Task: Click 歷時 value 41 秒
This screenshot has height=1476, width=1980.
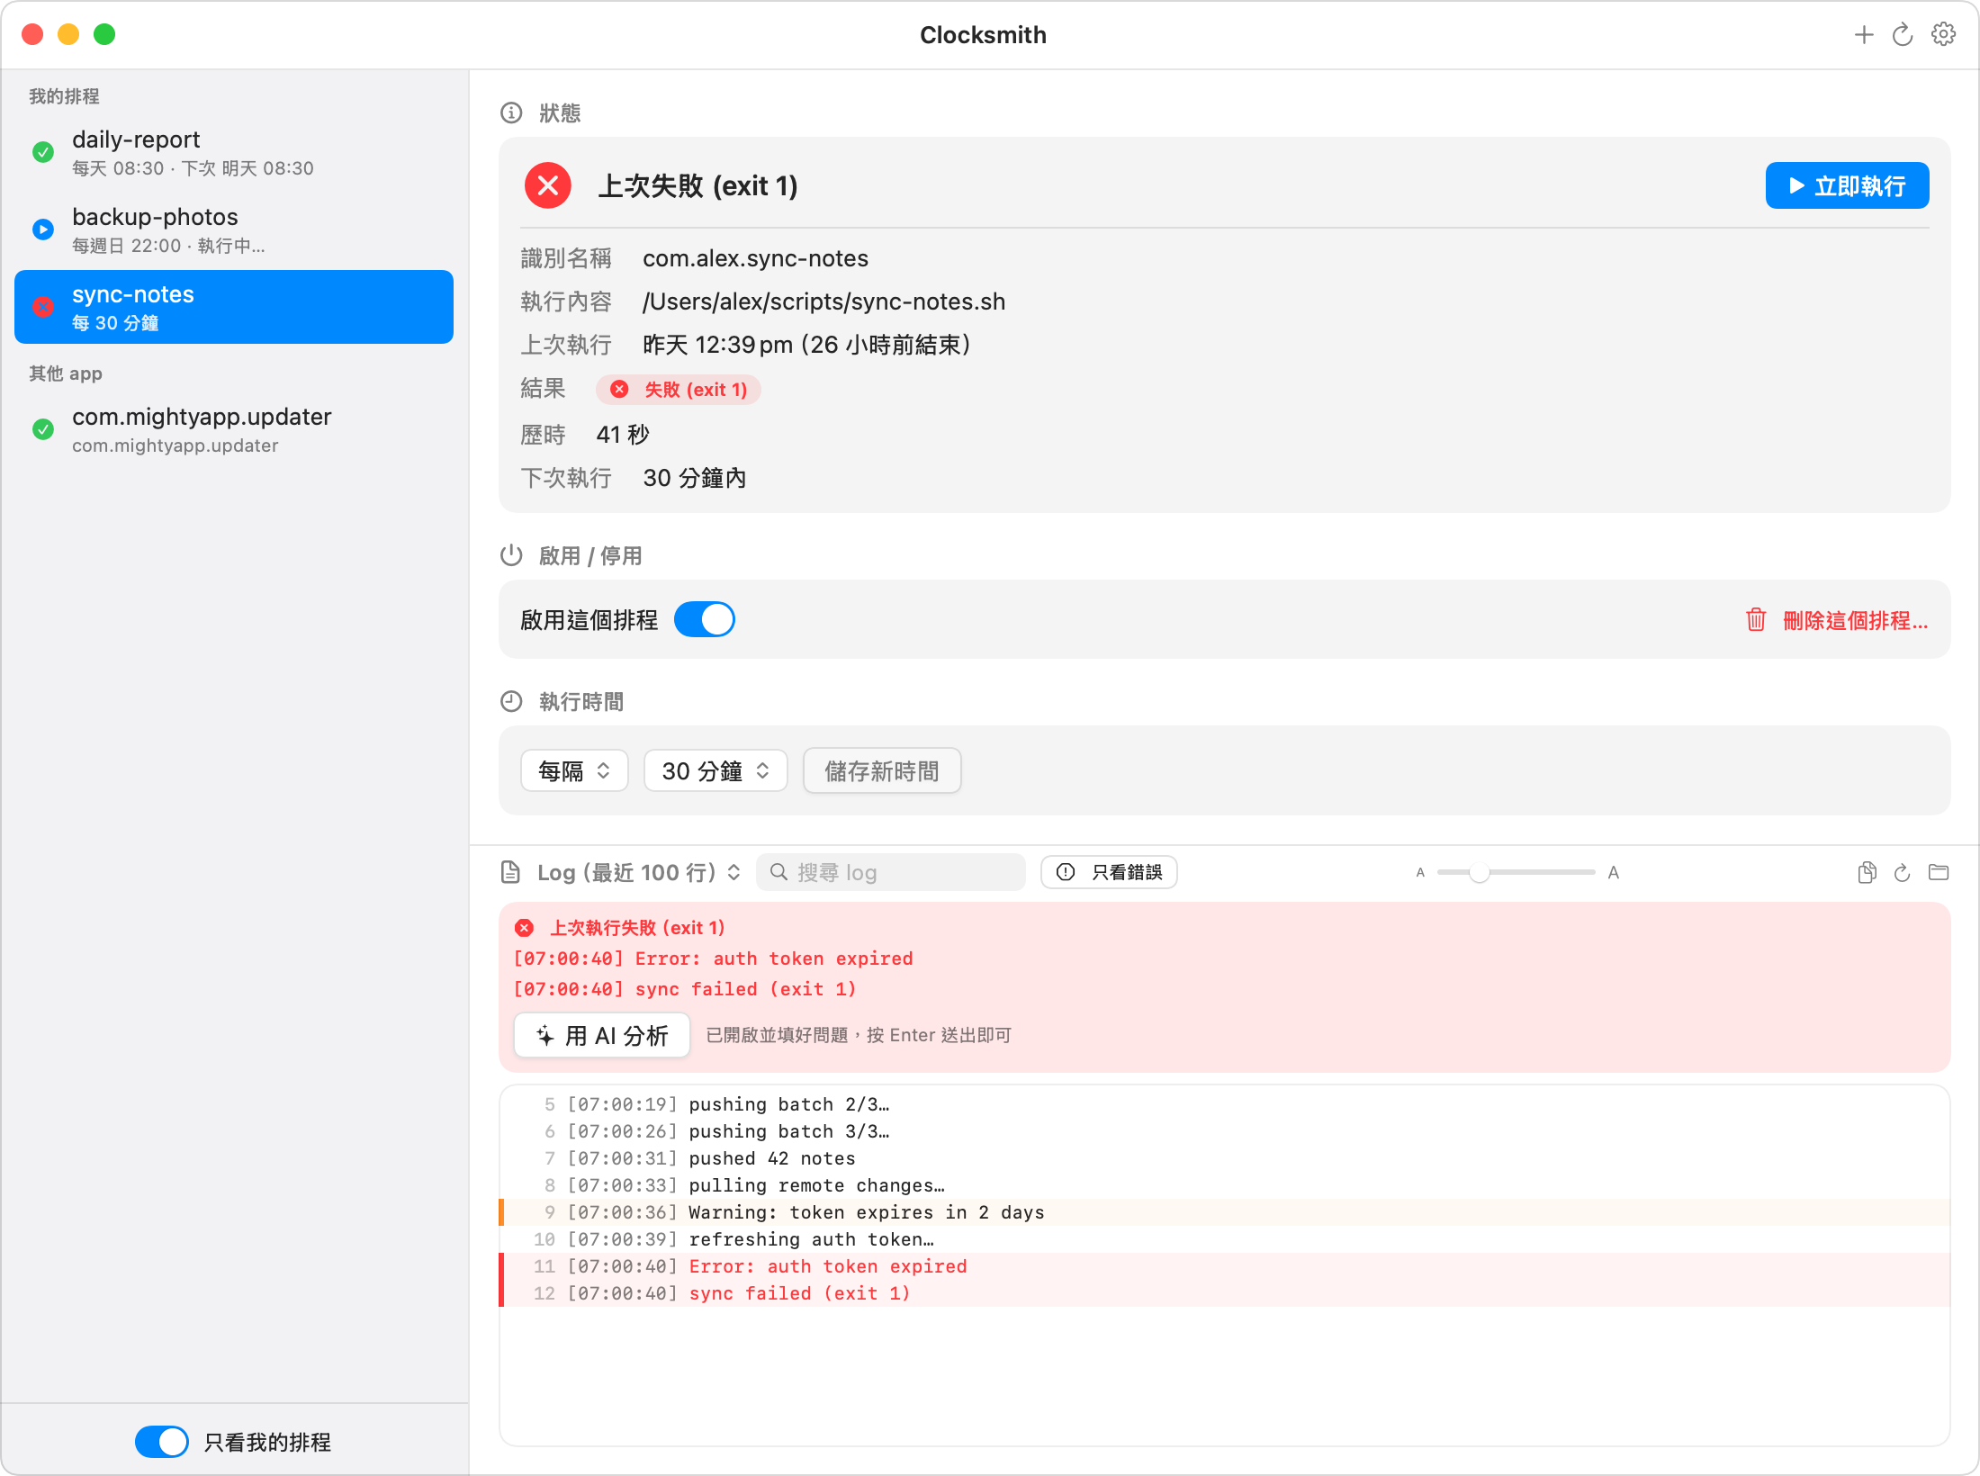Action: (x=623, y=435)
